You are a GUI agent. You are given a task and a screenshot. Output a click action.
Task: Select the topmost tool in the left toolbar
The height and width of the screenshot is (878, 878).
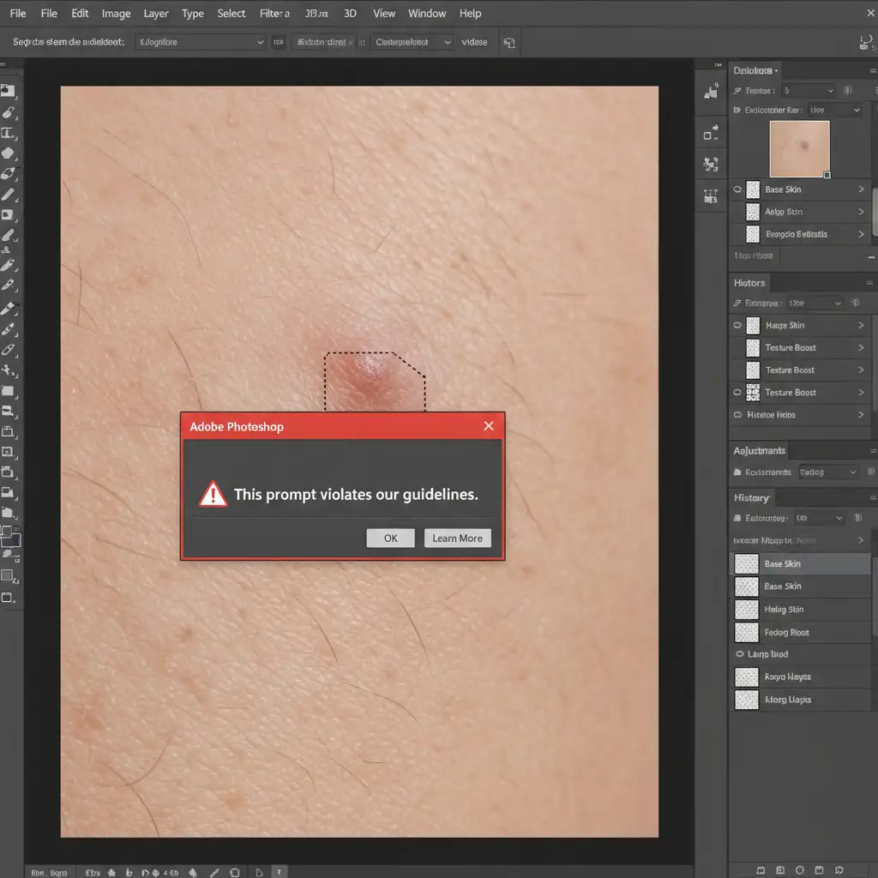coord(9,90)
